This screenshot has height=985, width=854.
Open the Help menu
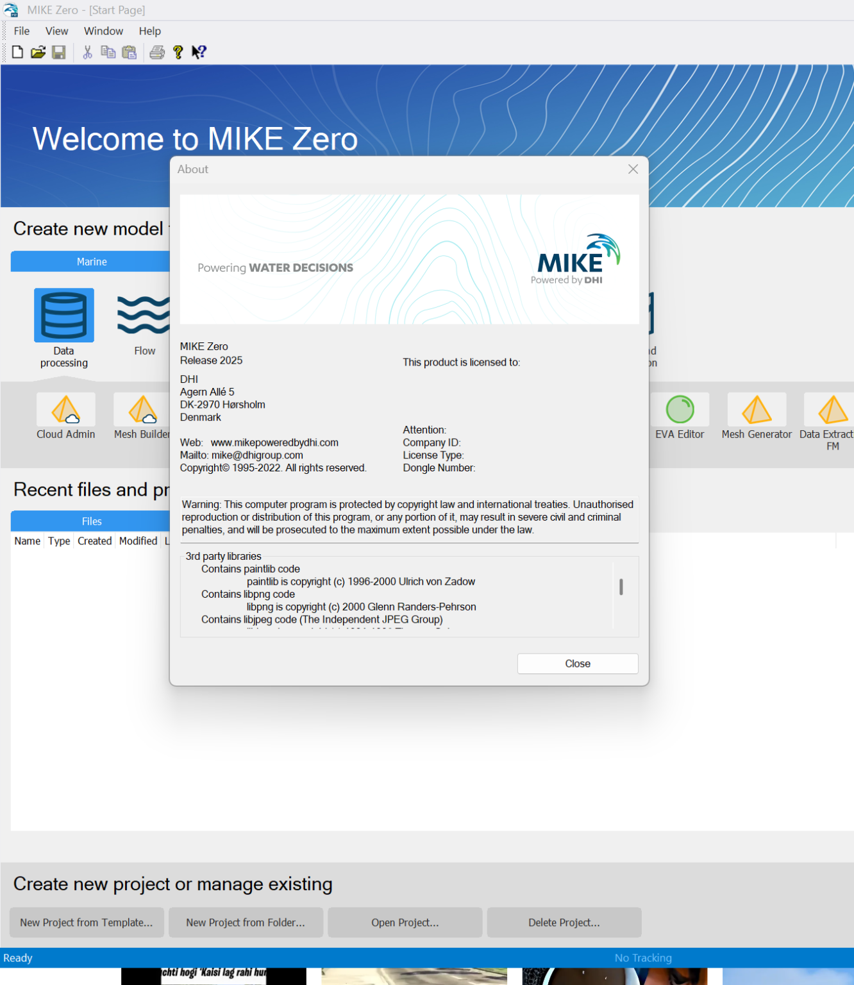pos(150,31)
